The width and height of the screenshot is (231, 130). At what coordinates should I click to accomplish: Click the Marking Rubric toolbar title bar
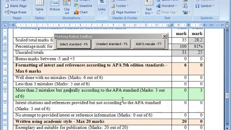click(x=108, y=36)
